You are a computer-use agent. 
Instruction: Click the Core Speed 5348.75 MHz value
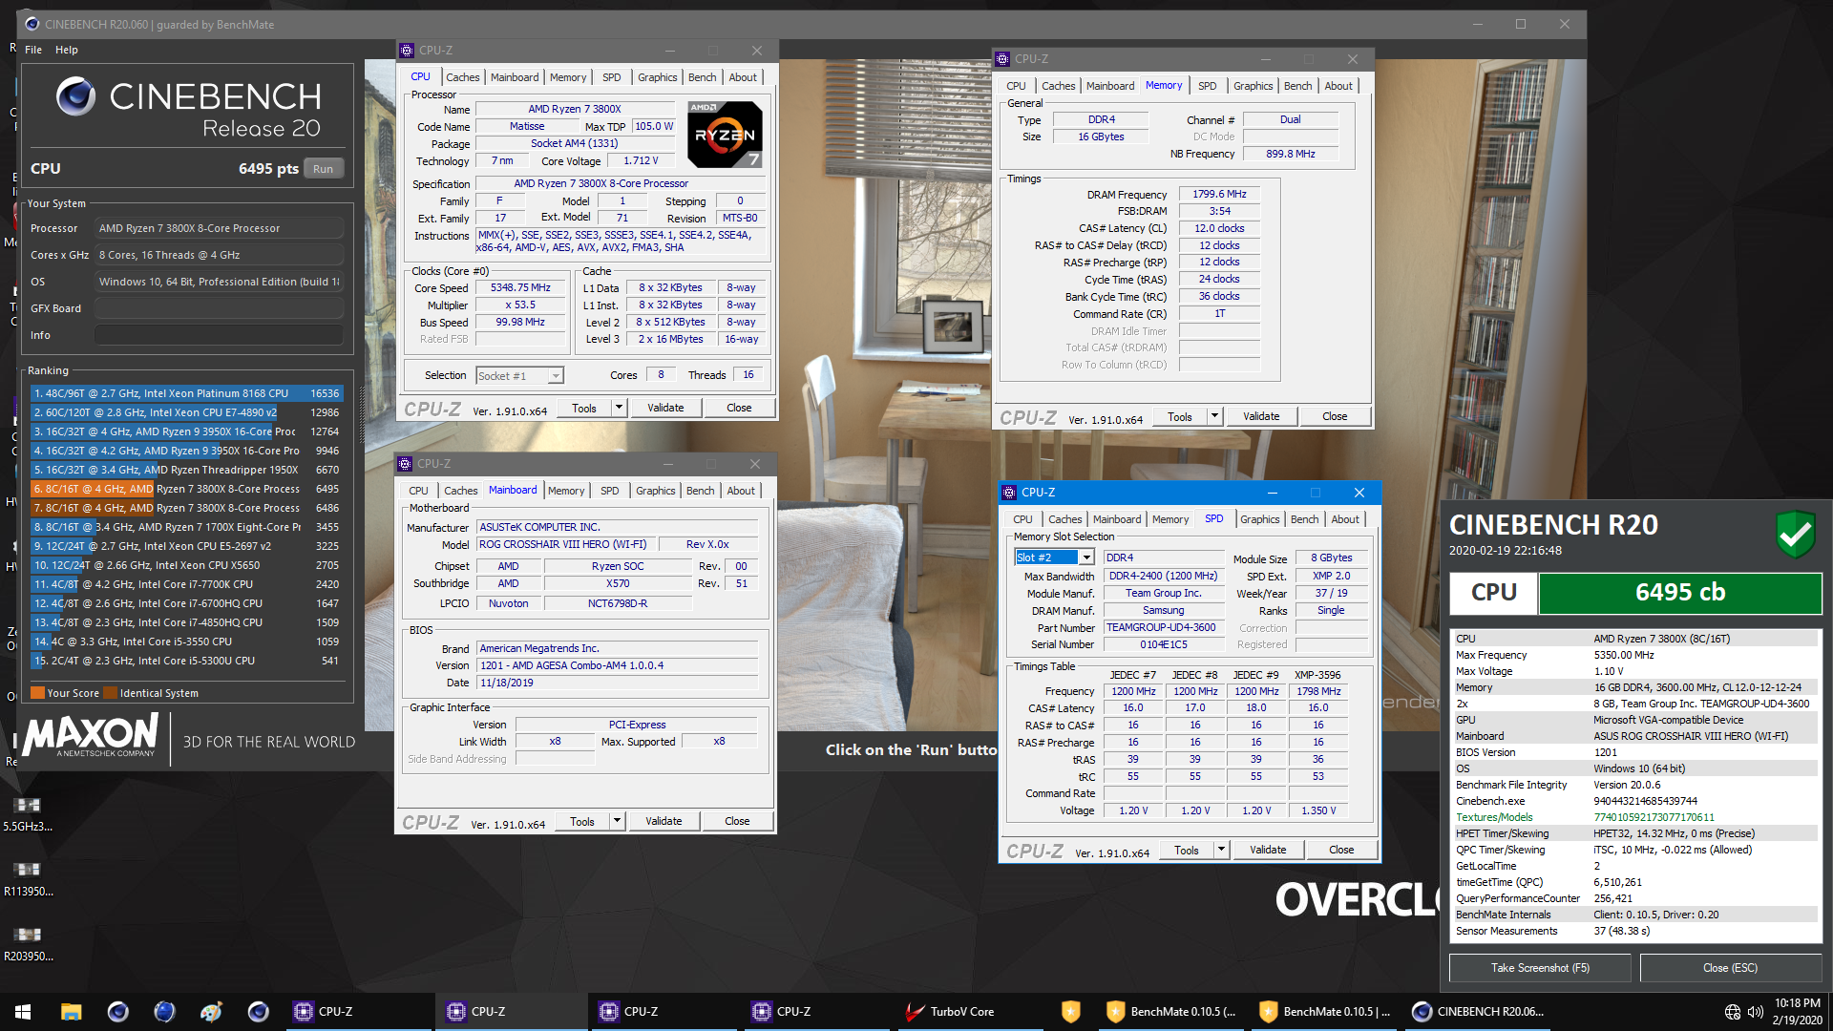coord(520,287)
